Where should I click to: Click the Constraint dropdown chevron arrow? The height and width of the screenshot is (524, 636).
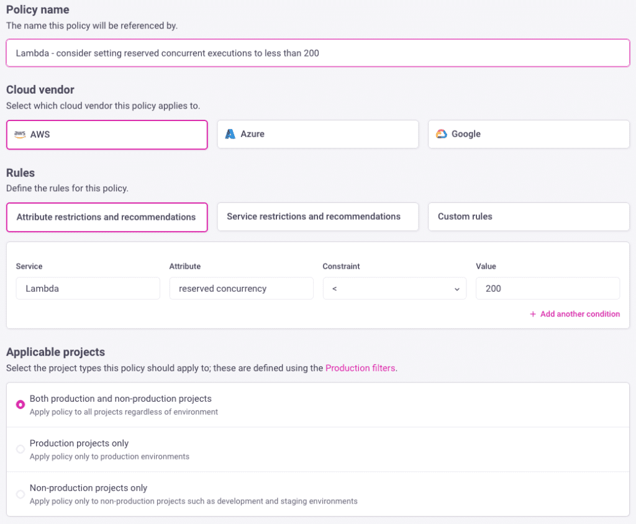[x=457, y=289]
